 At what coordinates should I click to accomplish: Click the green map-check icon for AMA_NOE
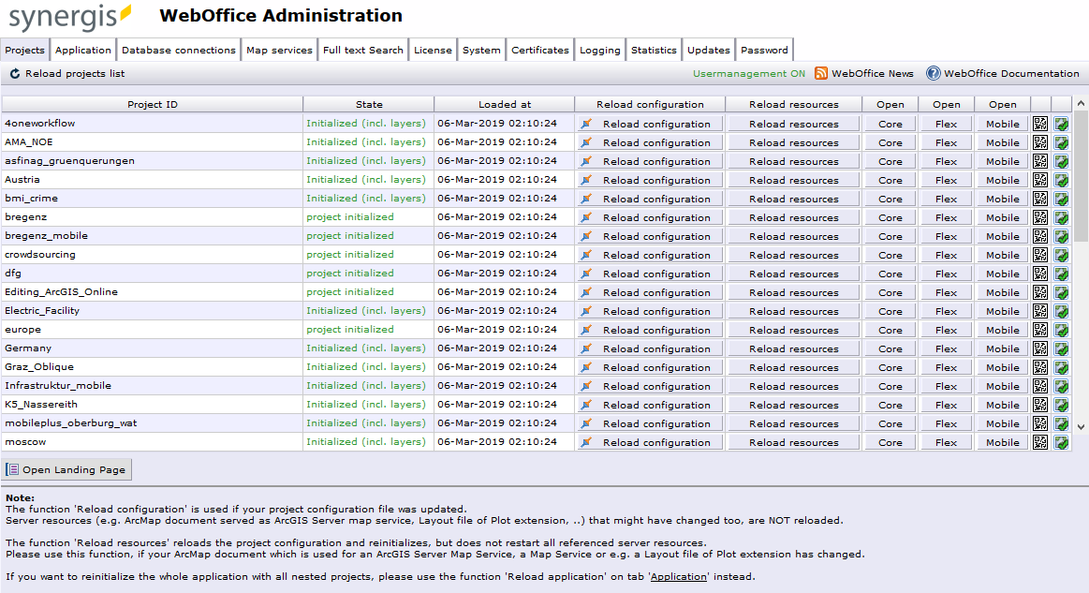[x=1061, y=141]
